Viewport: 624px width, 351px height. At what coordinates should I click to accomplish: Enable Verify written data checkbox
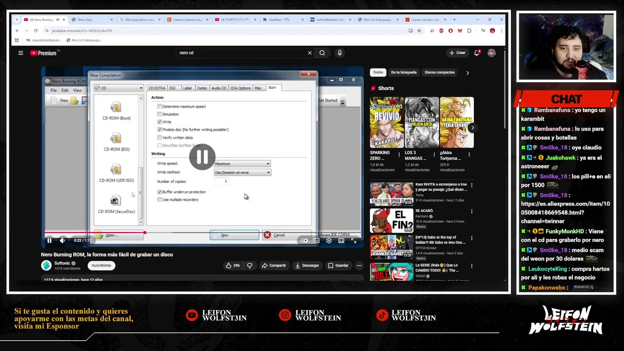(159, 137)
